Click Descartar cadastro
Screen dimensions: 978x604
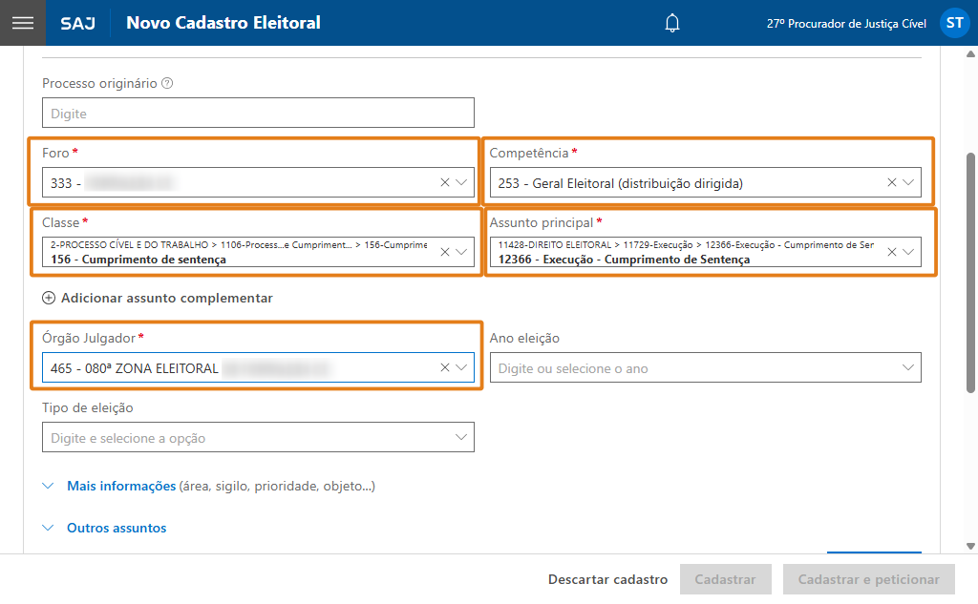click(607, 579)
